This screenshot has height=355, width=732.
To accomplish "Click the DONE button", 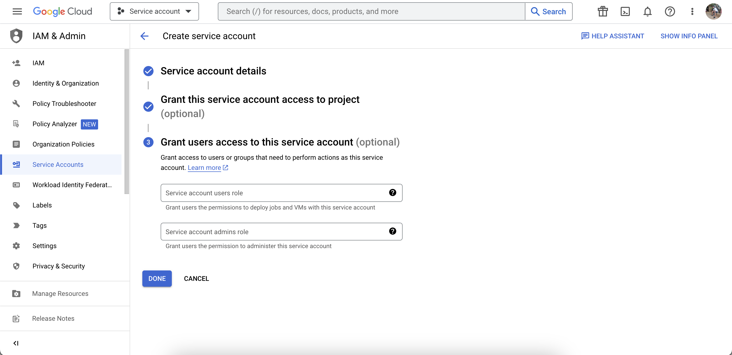I will 157,278.
